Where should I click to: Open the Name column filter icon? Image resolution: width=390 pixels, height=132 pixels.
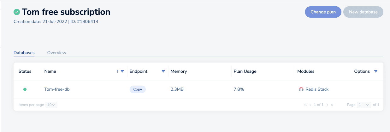click(x=122, y=72)
